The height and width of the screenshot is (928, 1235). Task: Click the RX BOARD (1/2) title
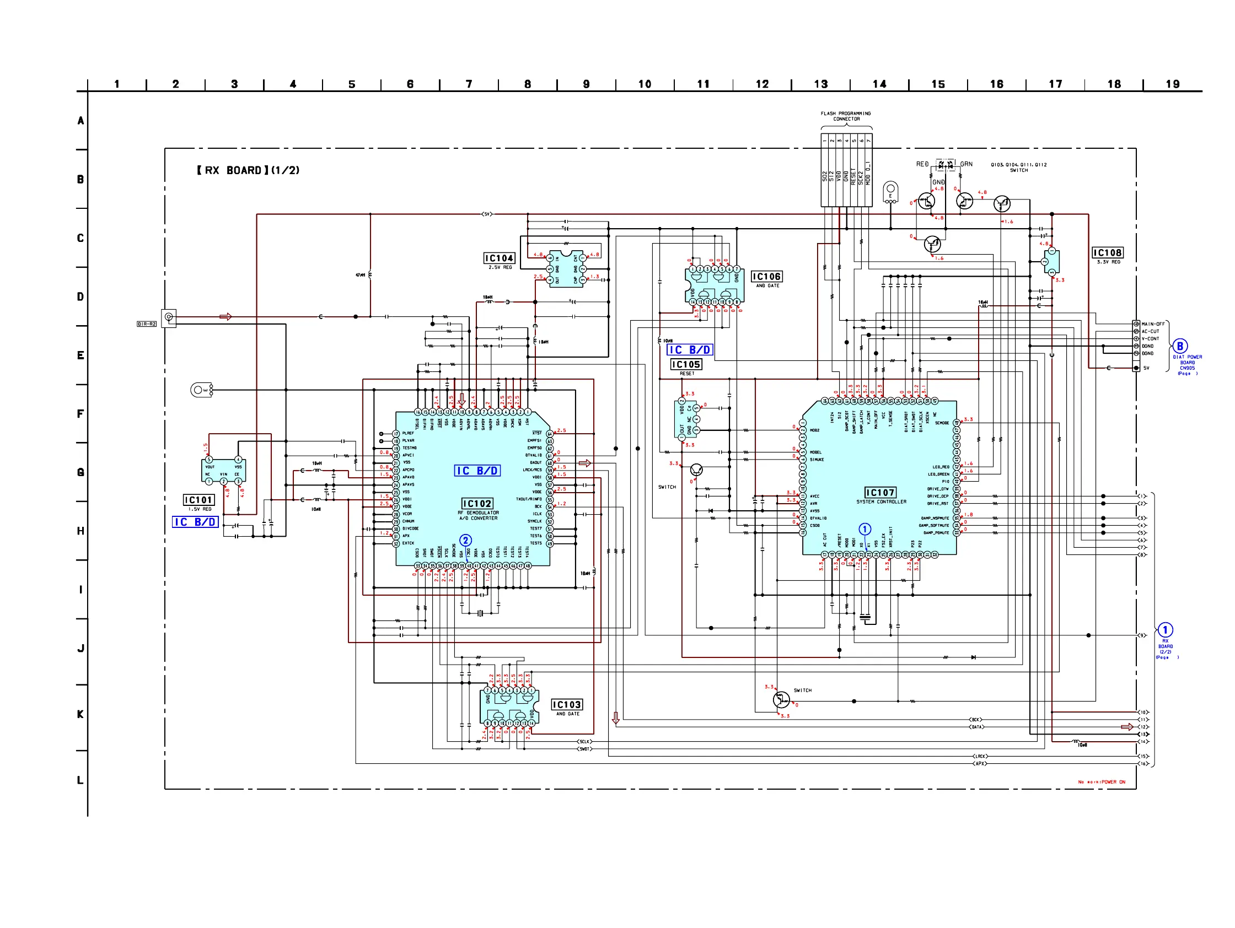coord(248,170)
